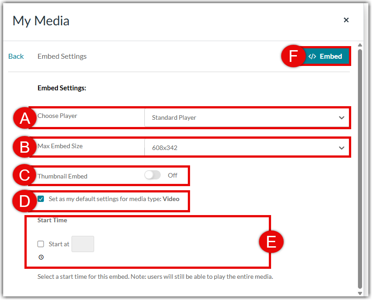Toggle the Thumbnail Embed switch on
The image size is (372, 300).
pyautogui.click(x=153, y=175)
